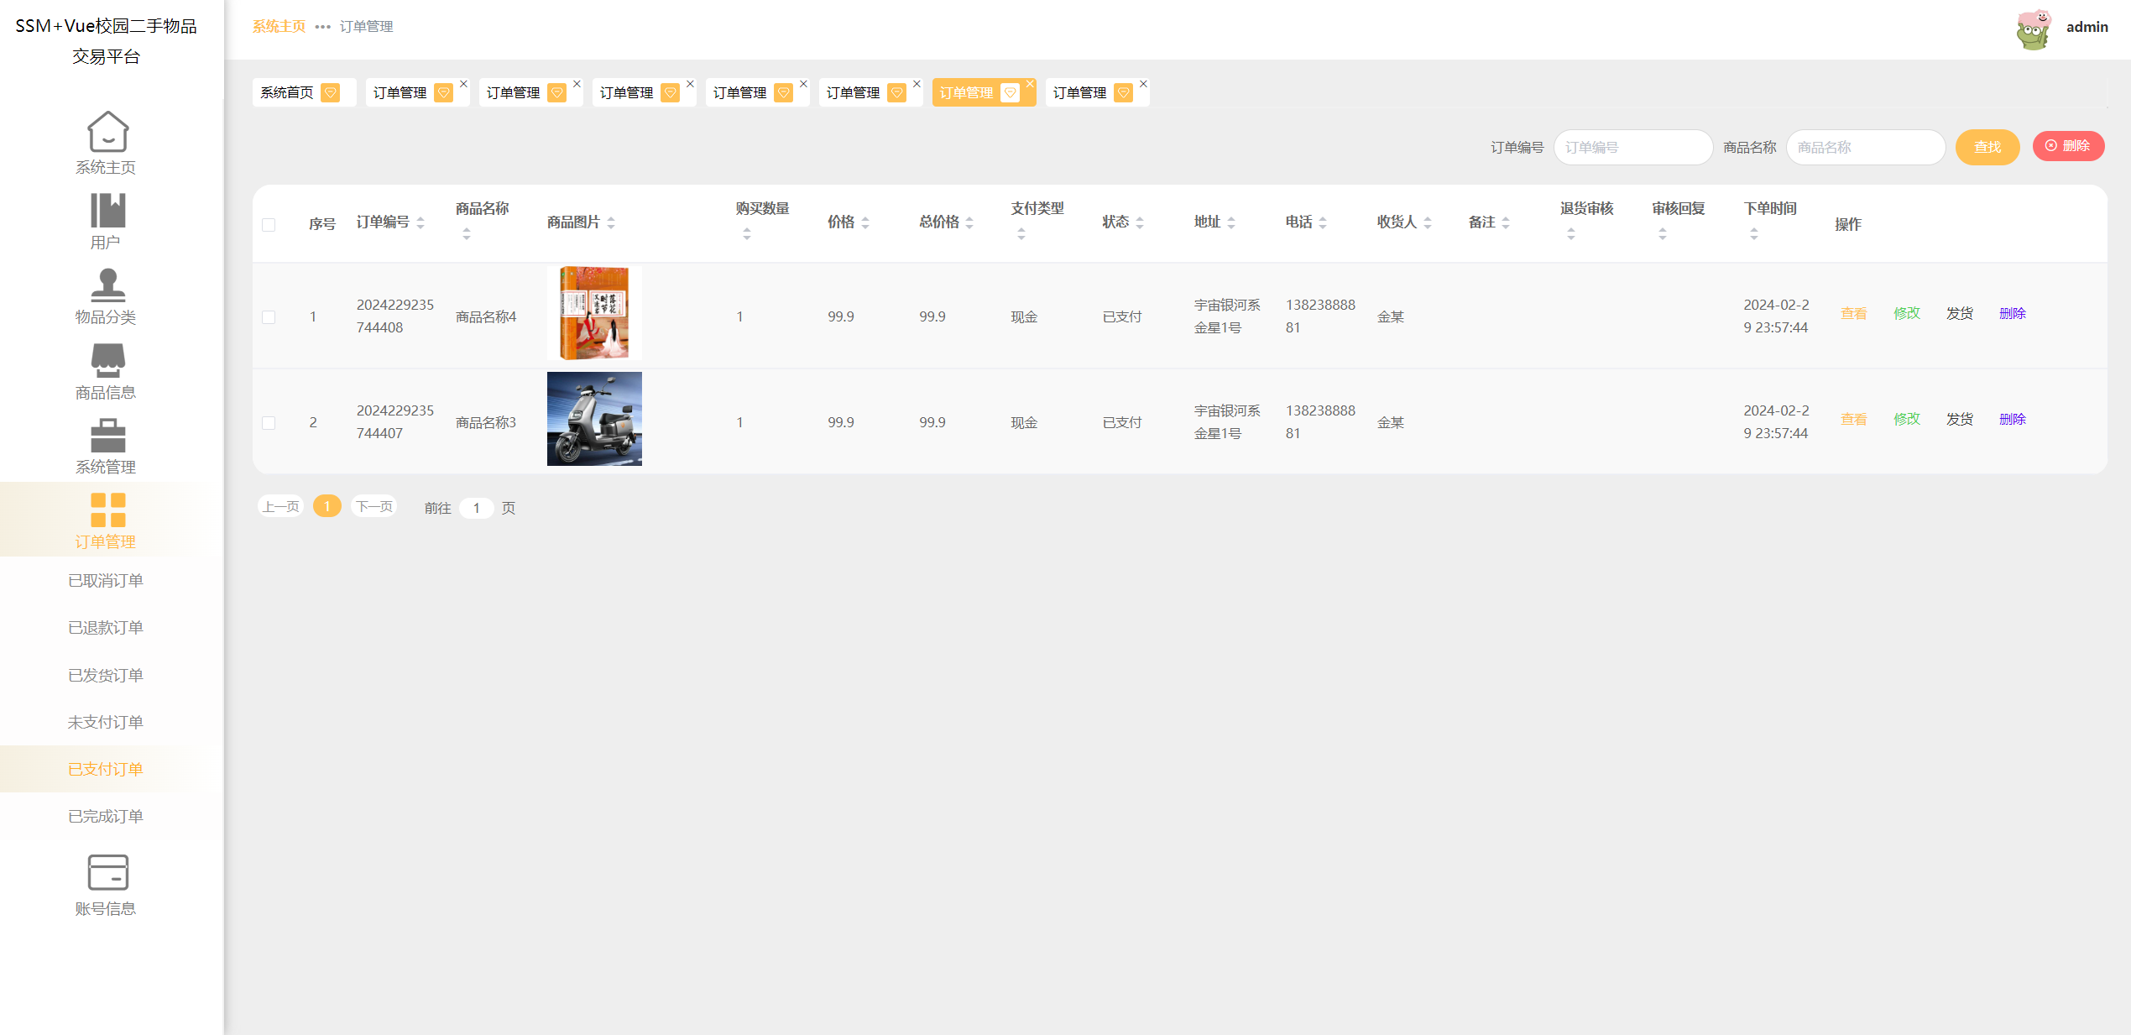Image resolution: width=2131 pixels, height=1035 pixels.
Task: Click the red 删除 button at top right
Action: [x=2067, y=146]
